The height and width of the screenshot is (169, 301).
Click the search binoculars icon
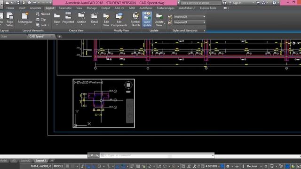click(224, 3)
